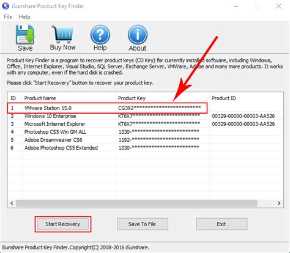Click the Product Key column header

(163, 98)
